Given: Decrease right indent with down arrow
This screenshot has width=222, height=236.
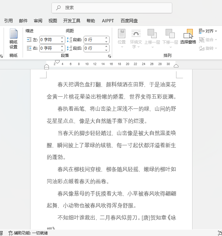Looking at the screenshot, I should click(62, 50).
